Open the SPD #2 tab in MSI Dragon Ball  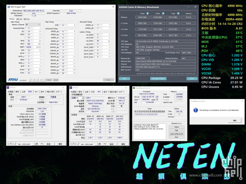[x=19, y=19]
